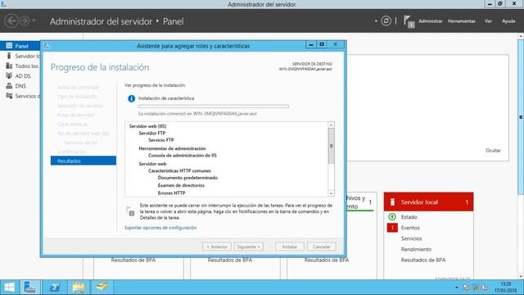Click the forward navigation arrow
524x295 pixels.
[25, 21]
